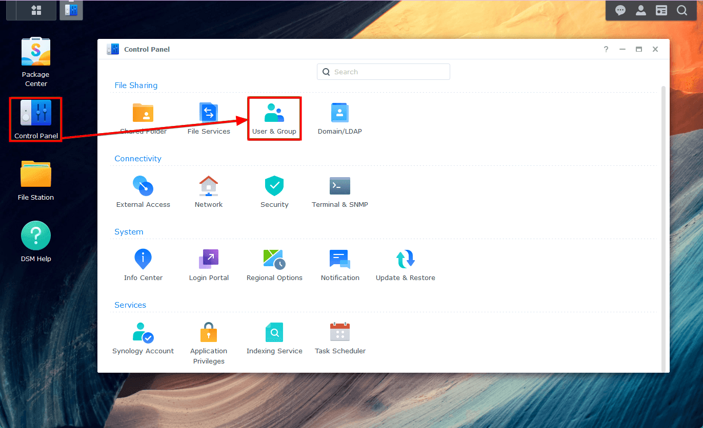Click the Control Panel help question mark

click(606, 49)
